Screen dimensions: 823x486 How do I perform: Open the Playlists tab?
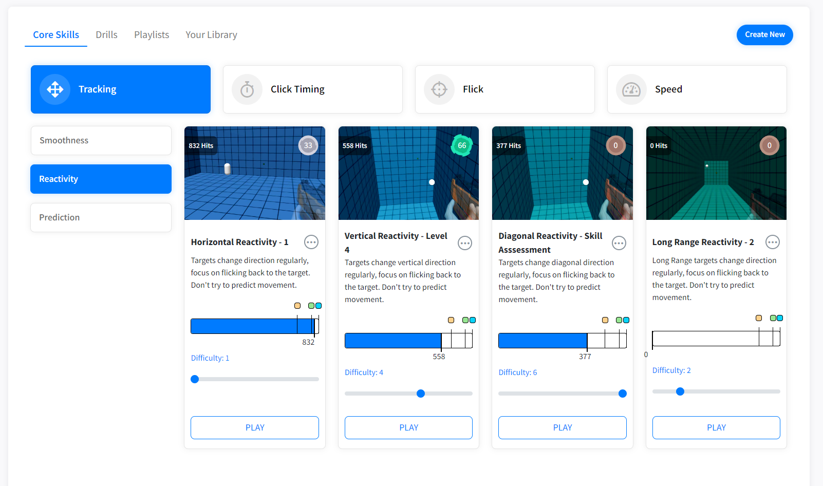point(152,34)
